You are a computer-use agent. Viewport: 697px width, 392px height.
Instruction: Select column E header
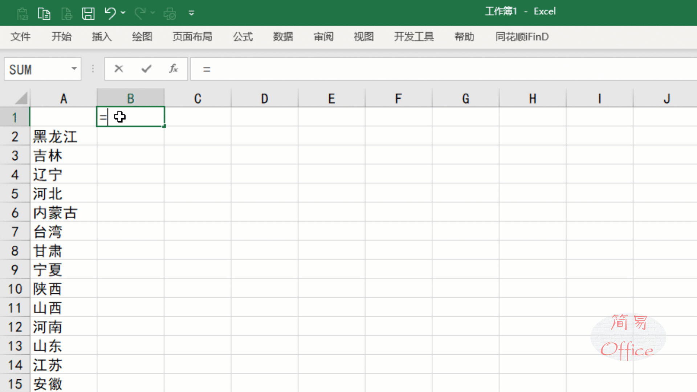click(331, 98)
